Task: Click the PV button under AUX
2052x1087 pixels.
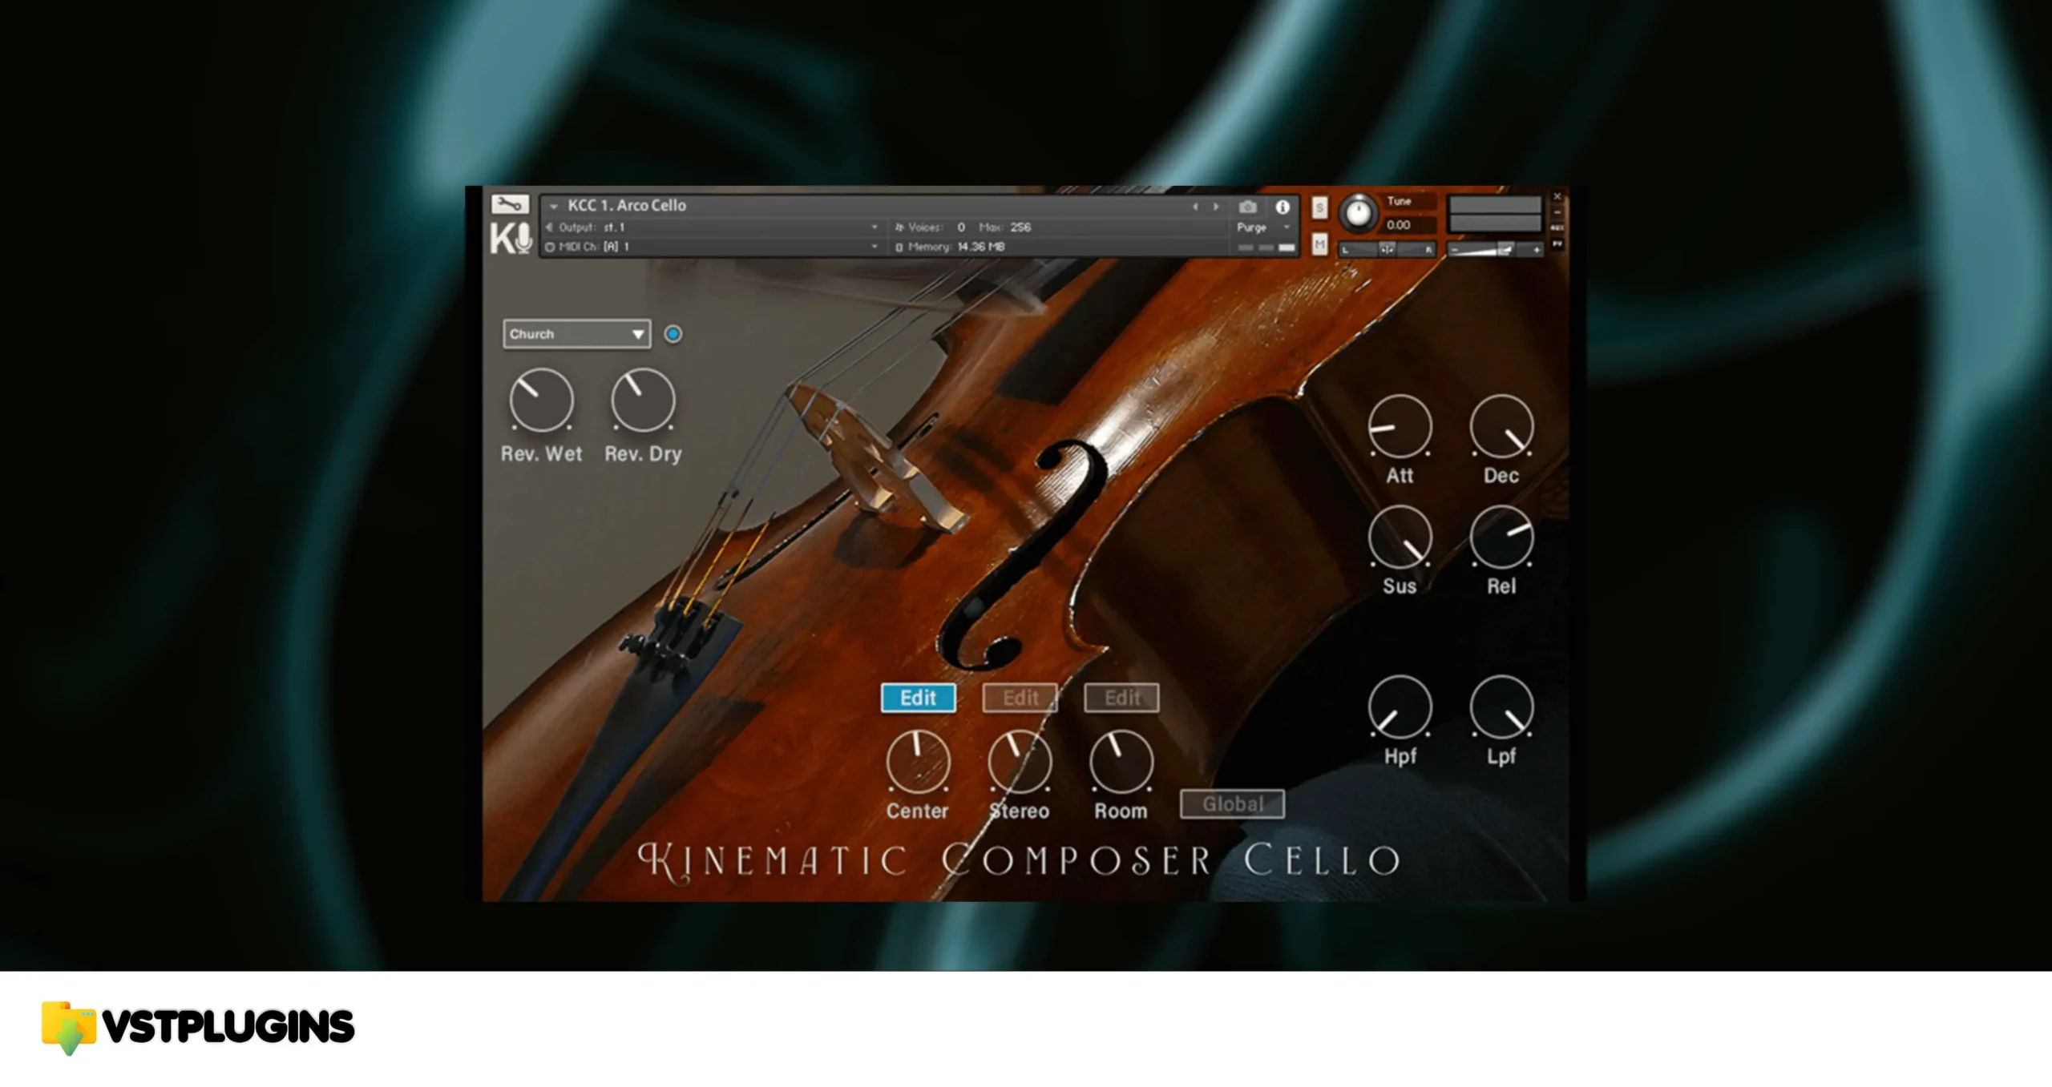Action: pos(1557,244)
